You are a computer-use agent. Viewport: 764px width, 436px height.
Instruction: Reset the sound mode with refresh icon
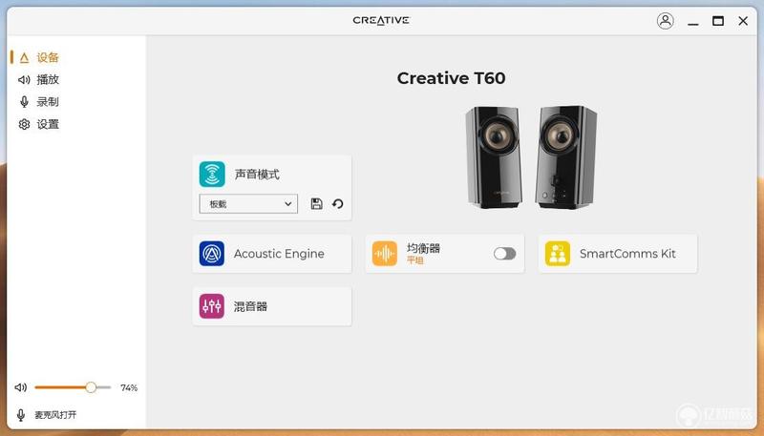[x=338, y=204]
